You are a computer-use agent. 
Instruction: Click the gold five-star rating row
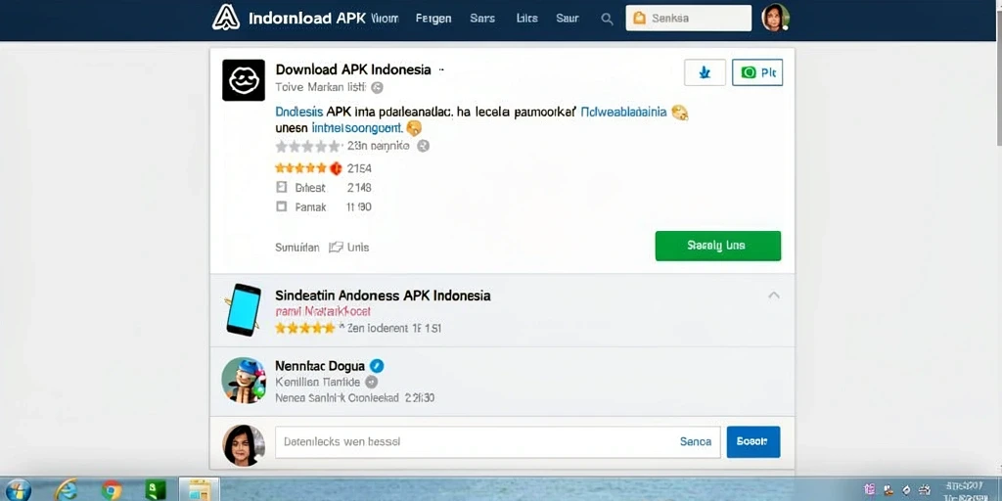tap(300, 168)
